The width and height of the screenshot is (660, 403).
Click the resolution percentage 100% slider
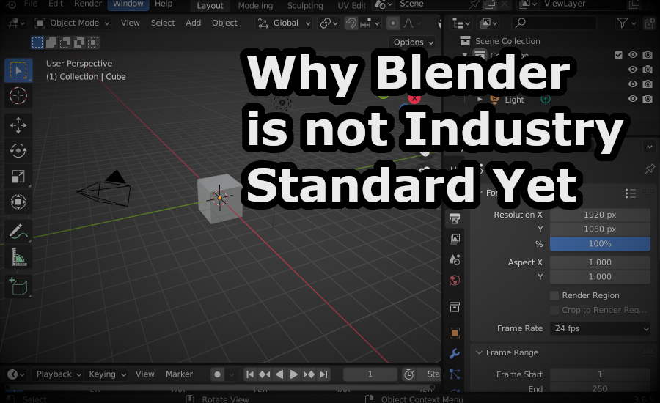click(600, 244)
